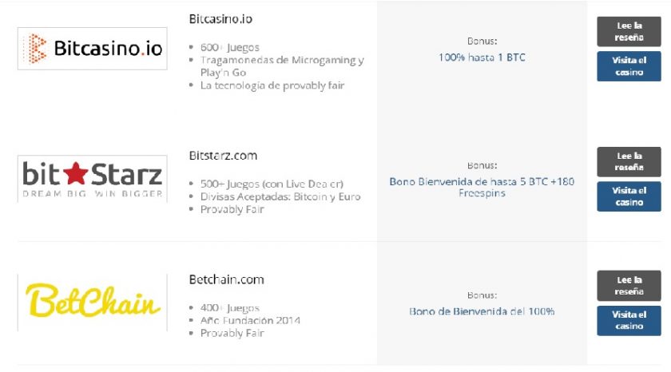The width and height of the screenshot is (671, 372).
Task: Select the 100% hasta 1 BTC bonus link
Action: point(482,57)
